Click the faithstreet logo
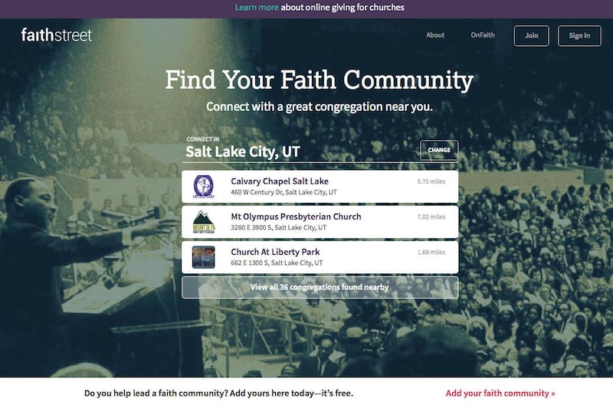 57,35
